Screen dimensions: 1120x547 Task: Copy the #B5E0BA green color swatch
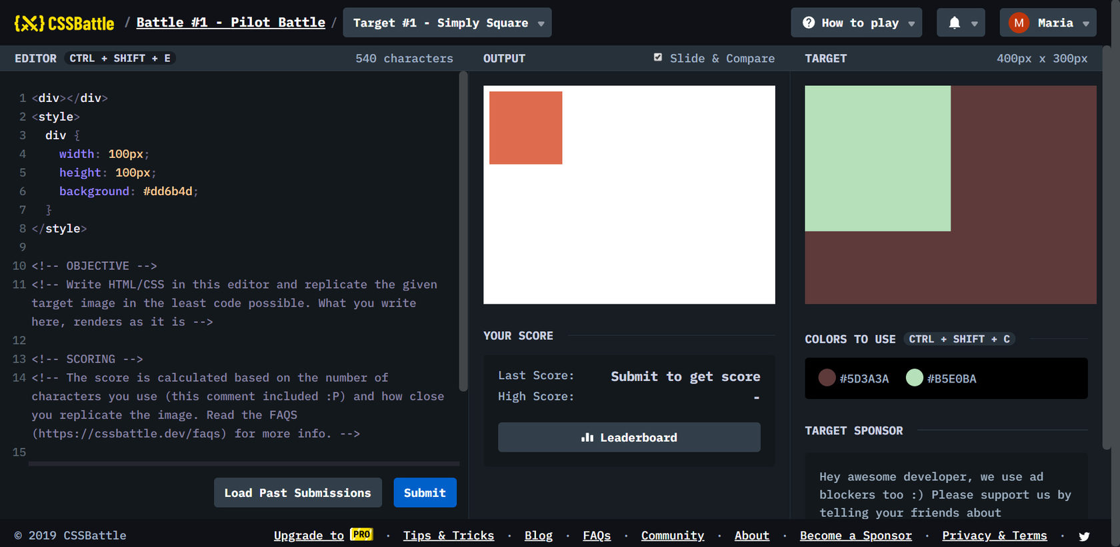tap(915, 378)
